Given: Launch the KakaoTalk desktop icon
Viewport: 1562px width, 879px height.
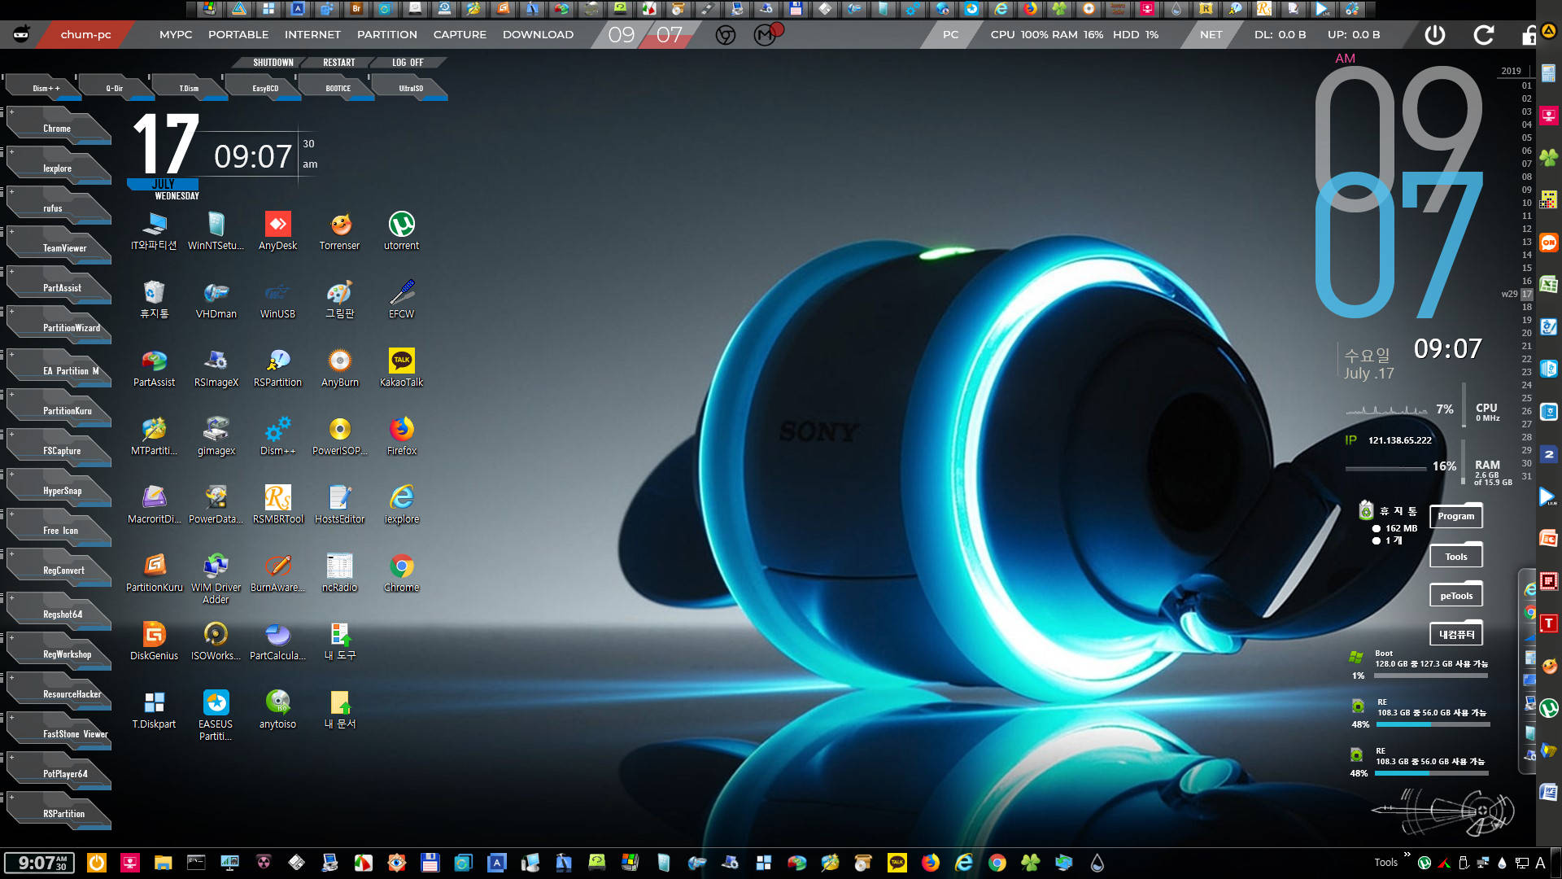Looking at the screenshot, I should tap(401, 368).
